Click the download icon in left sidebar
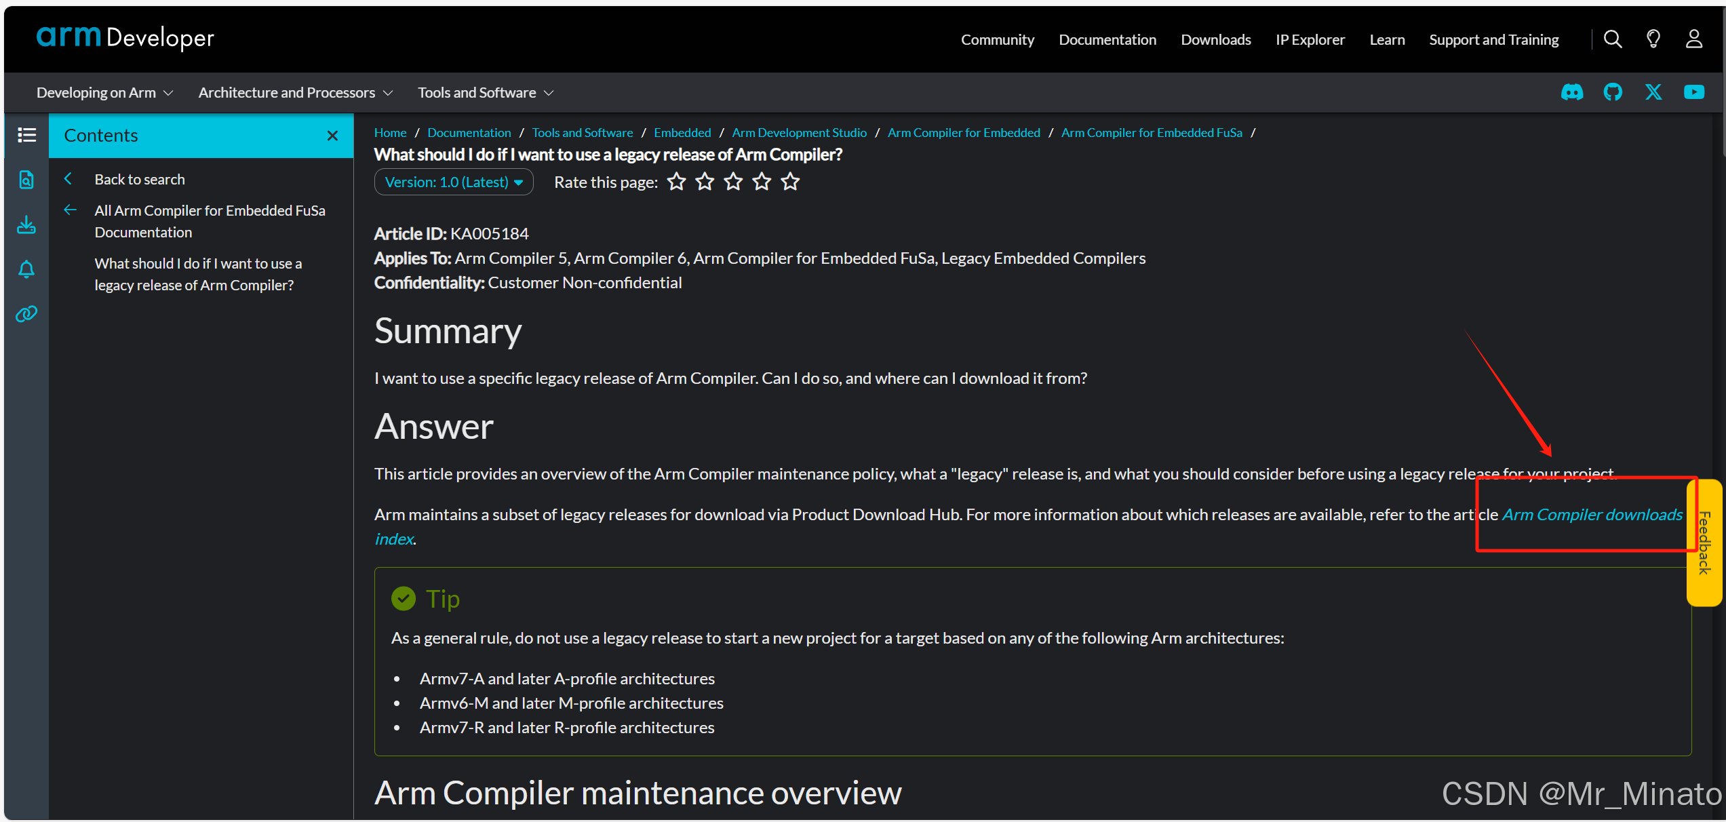 [x=26, y=224]
